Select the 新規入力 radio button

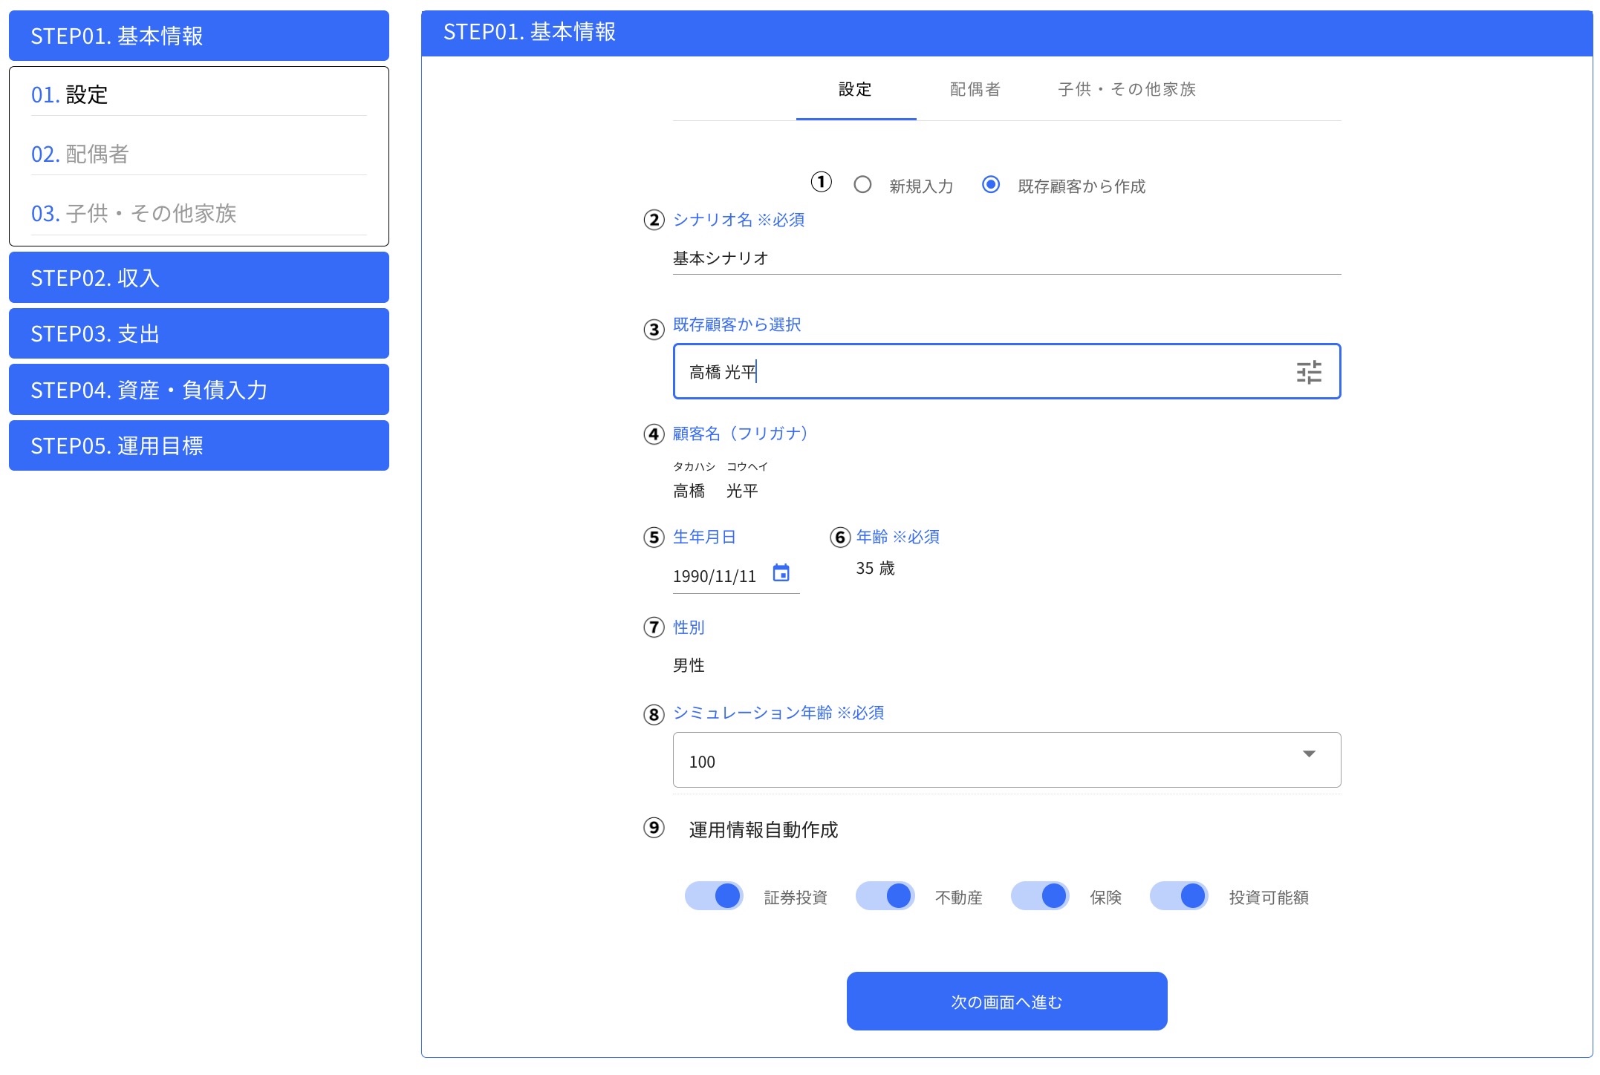(x=862, y=185)
